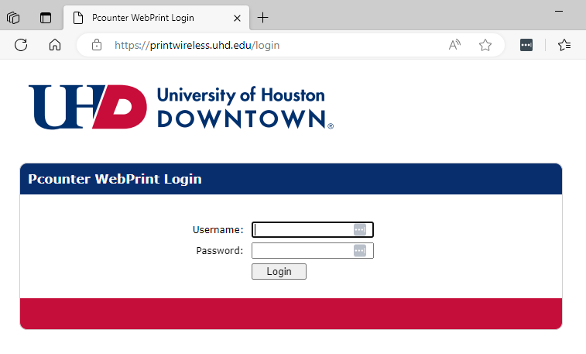Open the tab actions menu icon

46,18
